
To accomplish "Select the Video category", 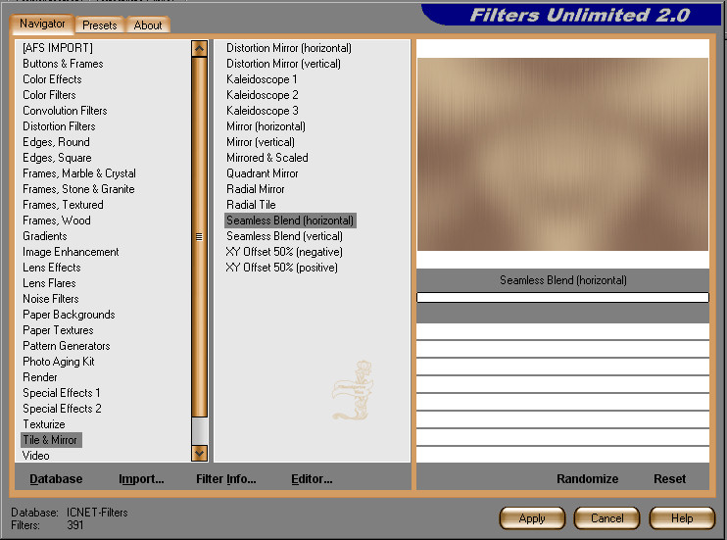I will [x=36, y=456].
